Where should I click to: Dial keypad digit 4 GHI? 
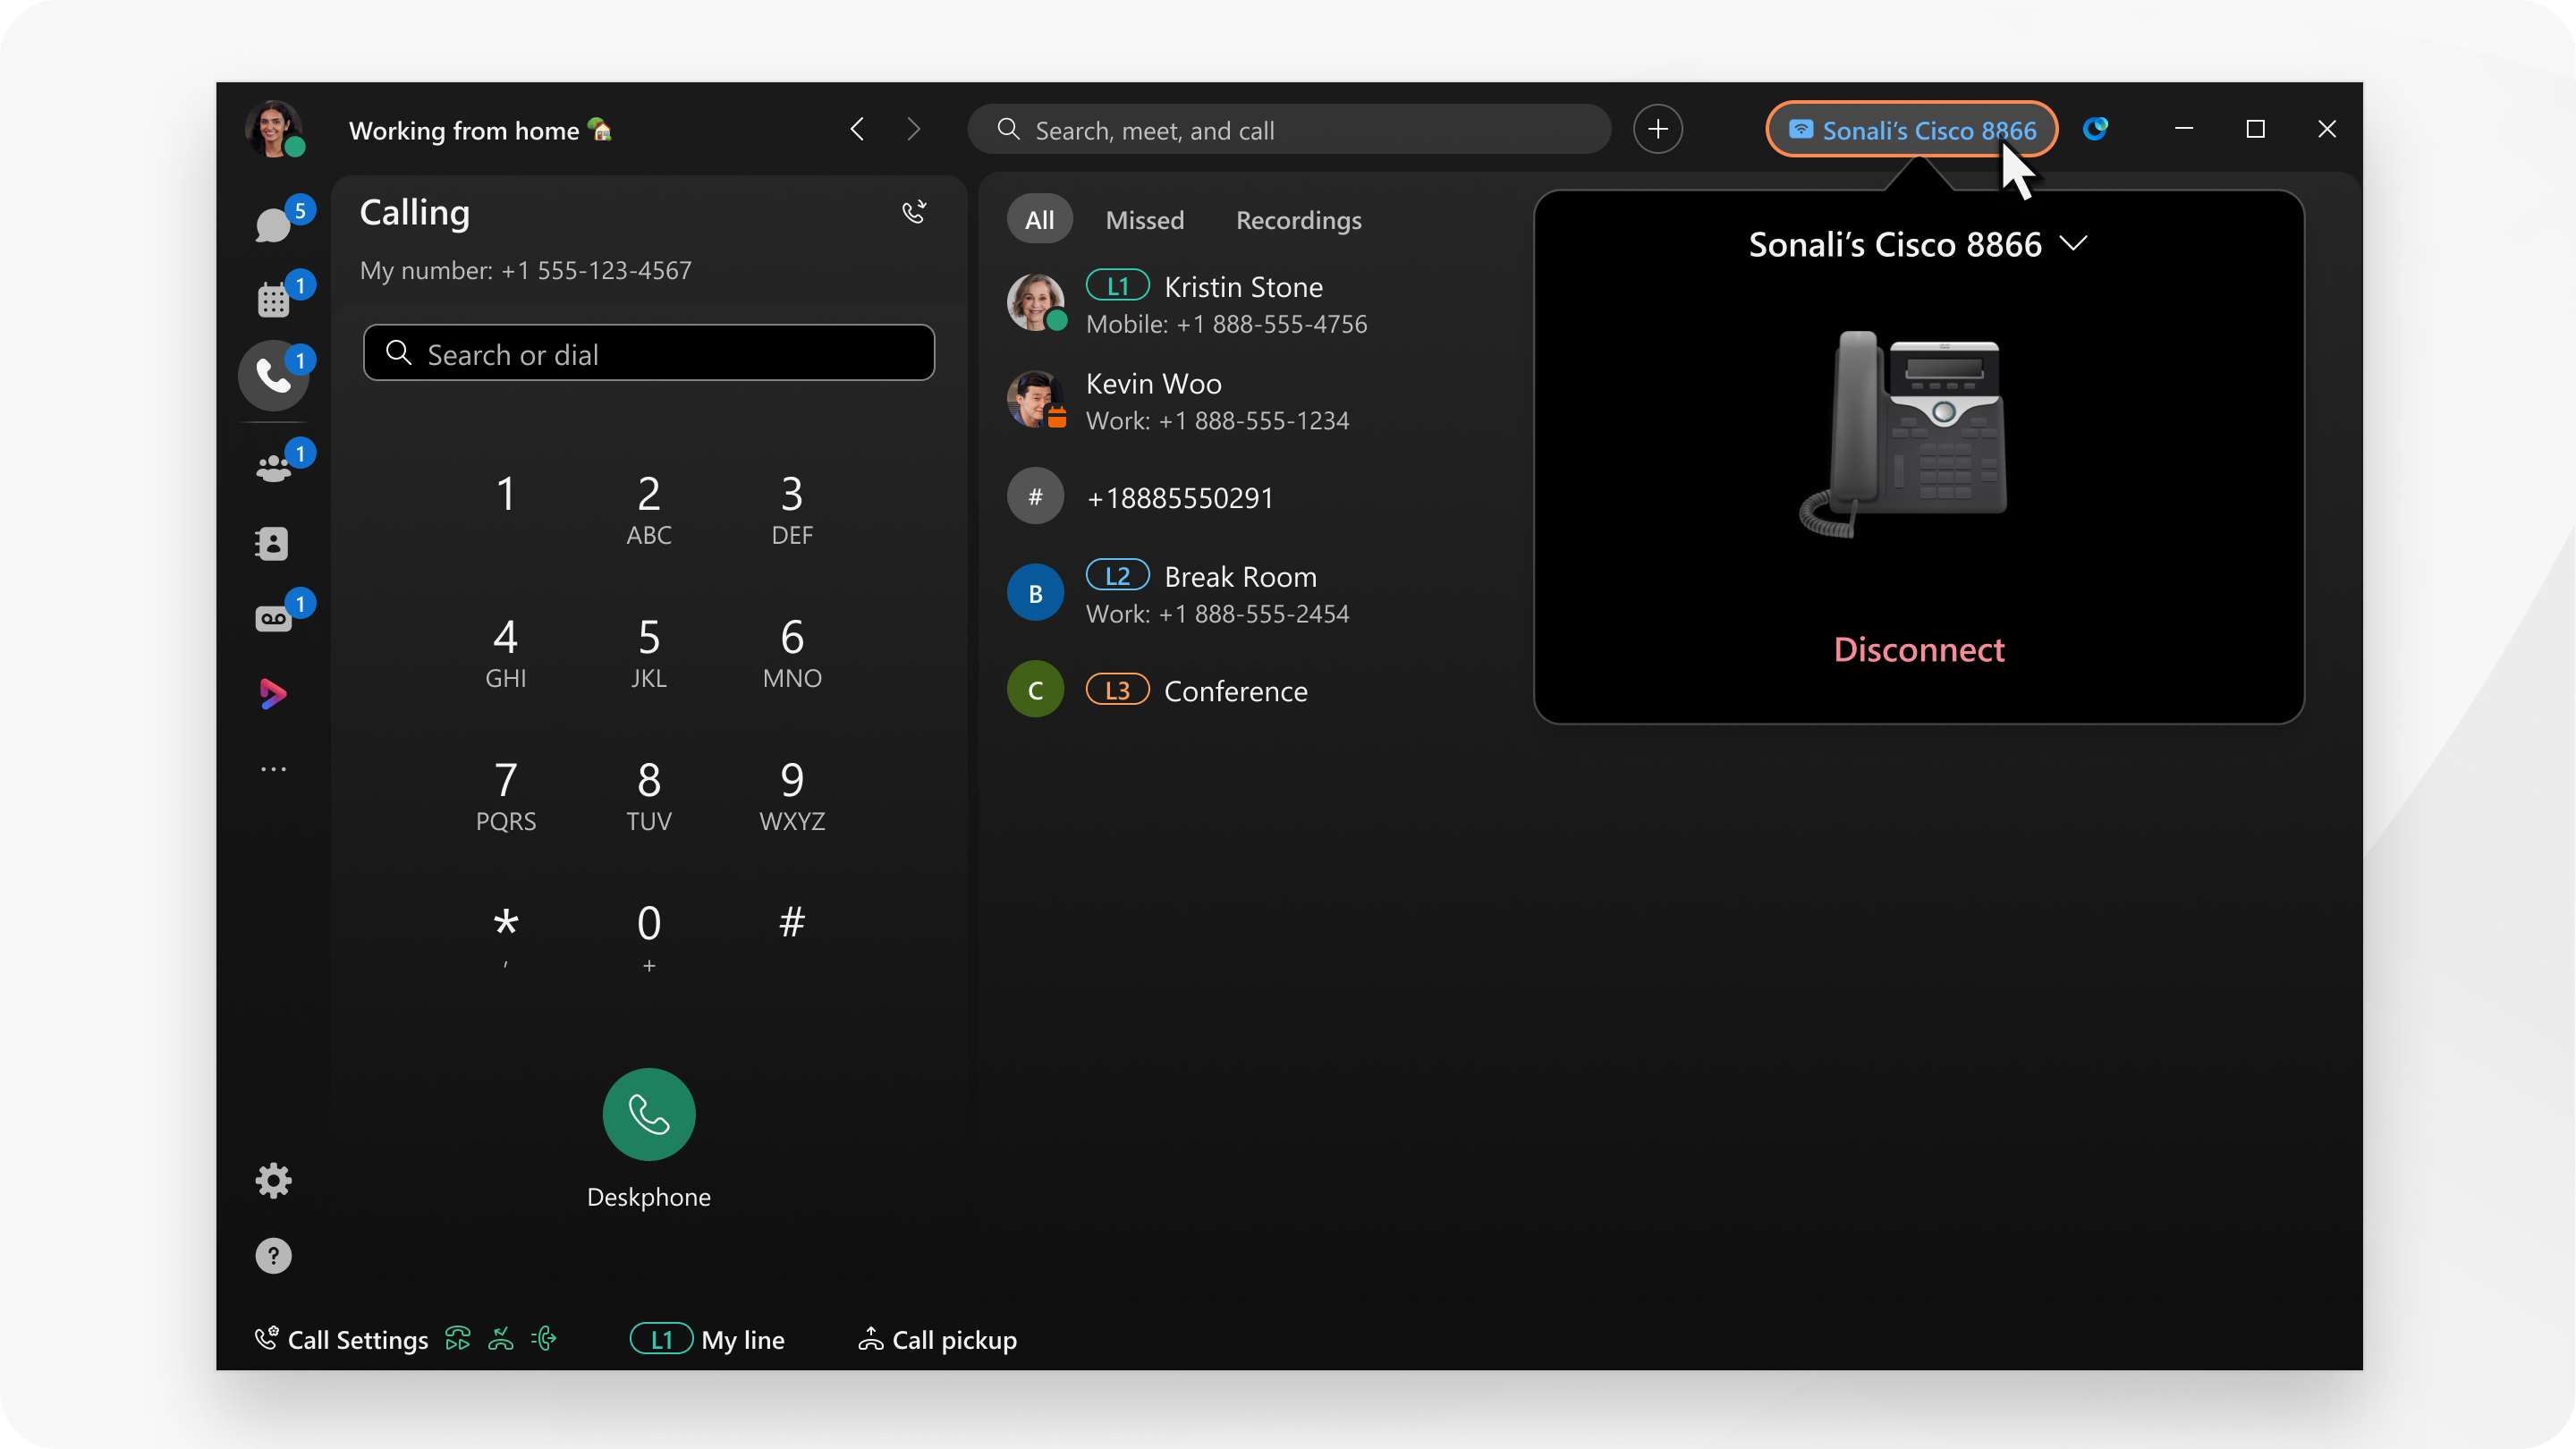pyautogui.click(x=506, y=652)
